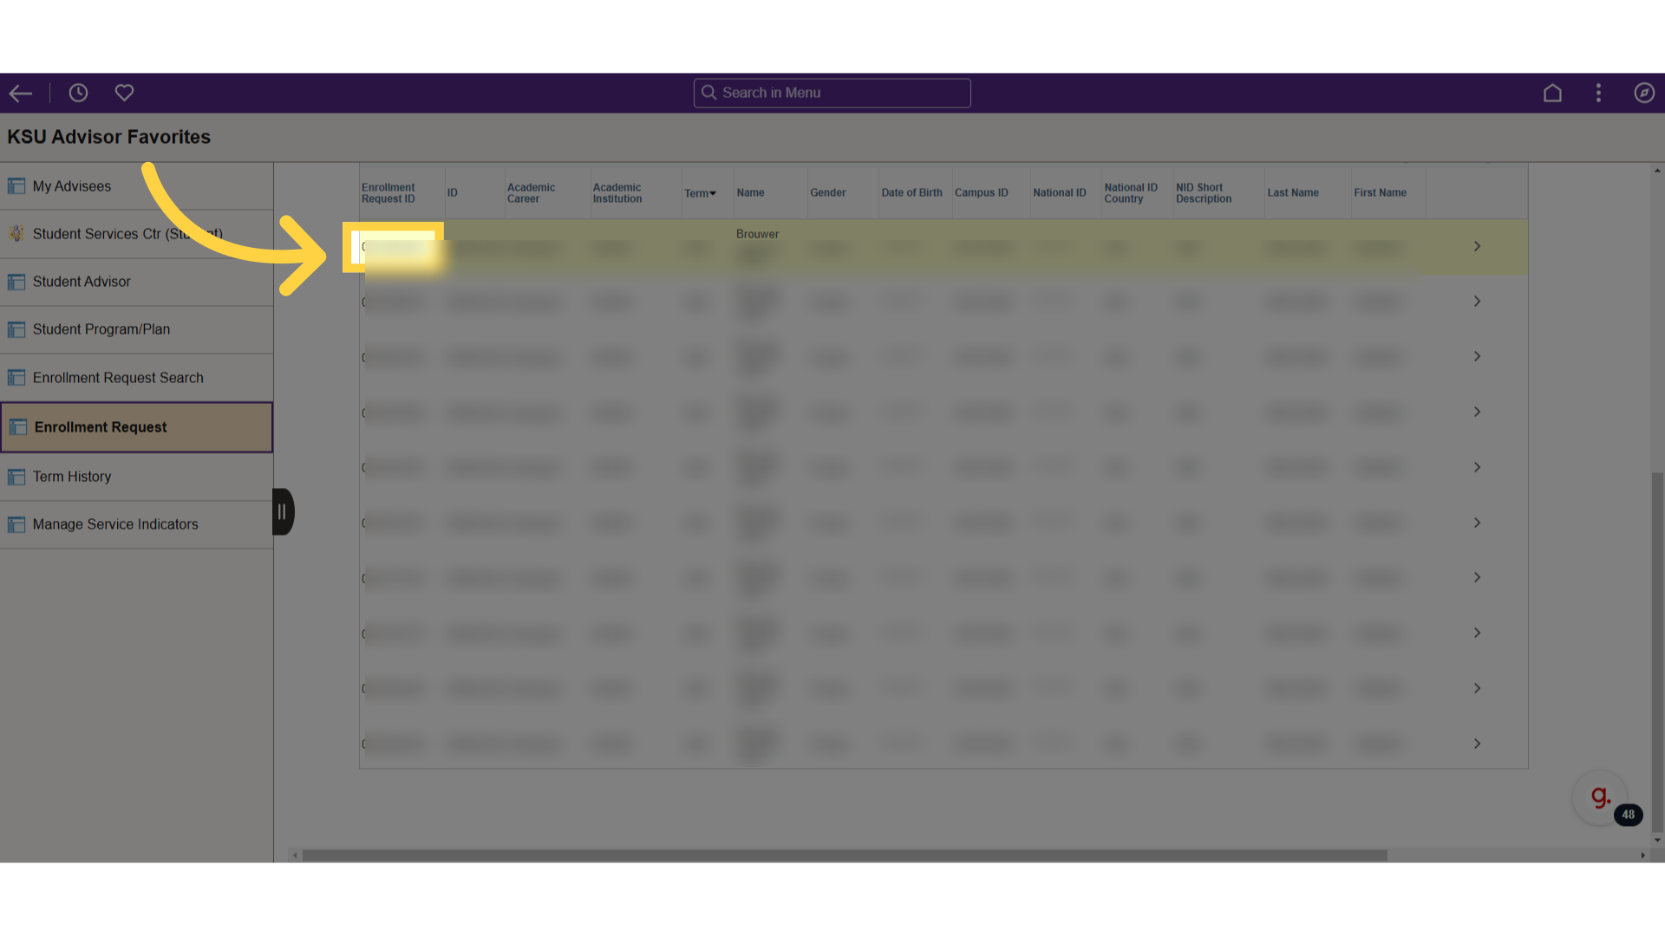Image resolution: width=1665 pixels, height=936 pixels.
Task: Select Student Advisor sidebar item
Action: tap(136, 282)
